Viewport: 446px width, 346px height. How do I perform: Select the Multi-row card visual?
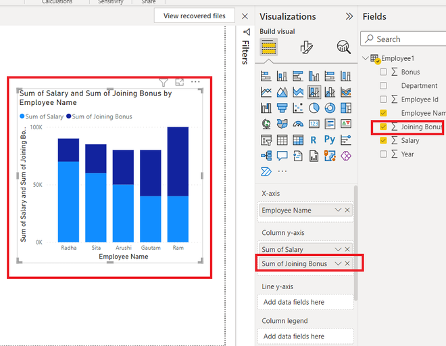[x=330, y=125]
